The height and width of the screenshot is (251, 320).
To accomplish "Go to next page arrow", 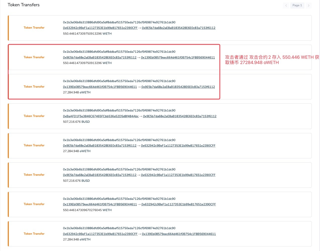I will [309, 6].
